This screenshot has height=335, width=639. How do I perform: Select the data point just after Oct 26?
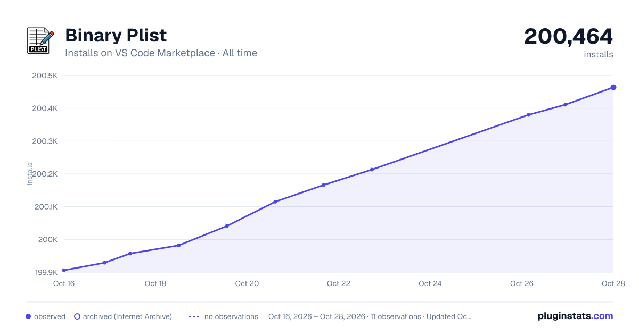point(528,115)
